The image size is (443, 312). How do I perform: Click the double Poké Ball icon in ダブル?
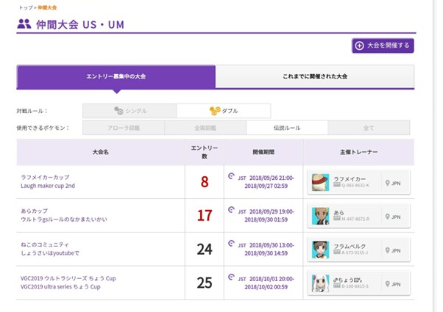tap(215, 111)
